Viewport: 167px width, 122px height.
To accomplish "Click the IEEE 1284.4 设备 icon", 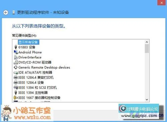I will (x=16, y=82).
